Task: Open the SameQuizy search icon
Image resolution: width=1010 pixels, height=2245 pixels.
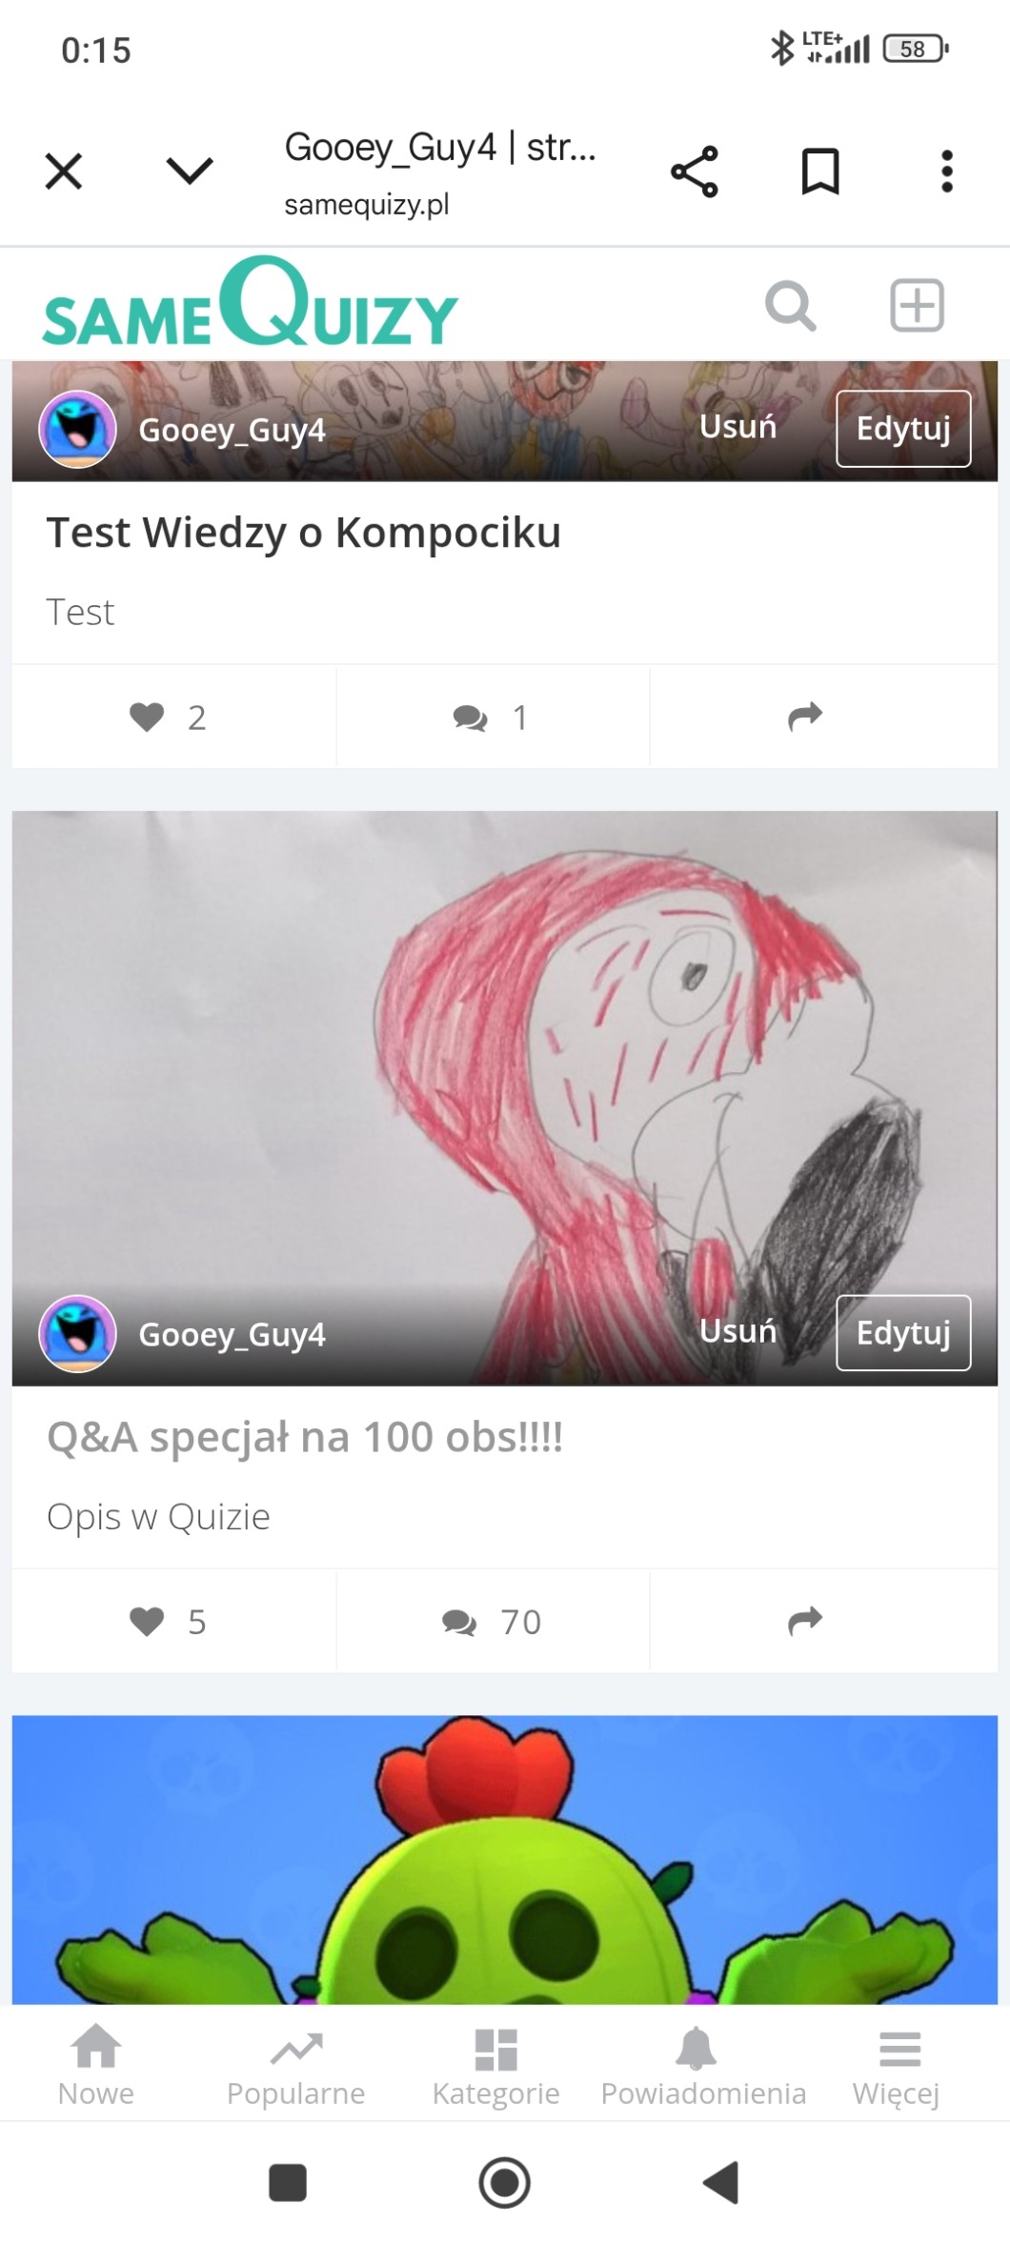Action: [x=790, y=307]
